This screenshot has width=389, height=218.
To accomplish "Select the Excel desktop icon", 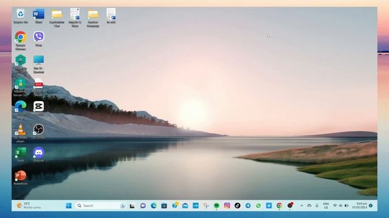I will [x=21, y=154].
